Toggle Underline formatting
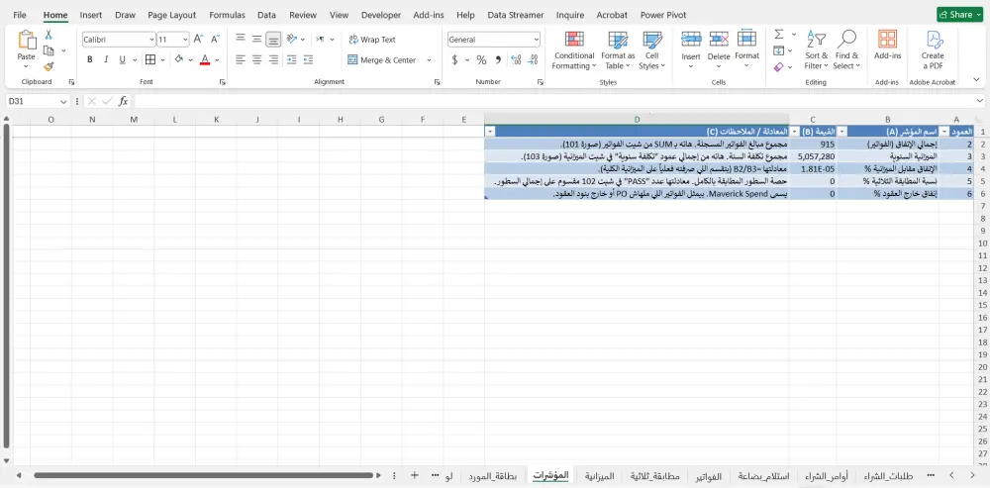Viewport: 990px width, 488px height. tap(123, 60)
